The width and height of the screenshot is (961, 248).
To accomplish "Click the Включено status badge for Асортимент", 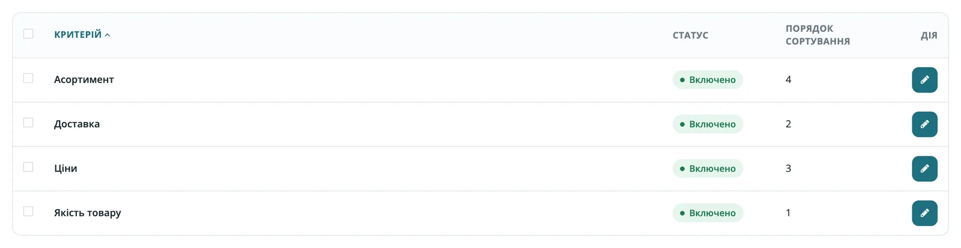I will (708, 80).
